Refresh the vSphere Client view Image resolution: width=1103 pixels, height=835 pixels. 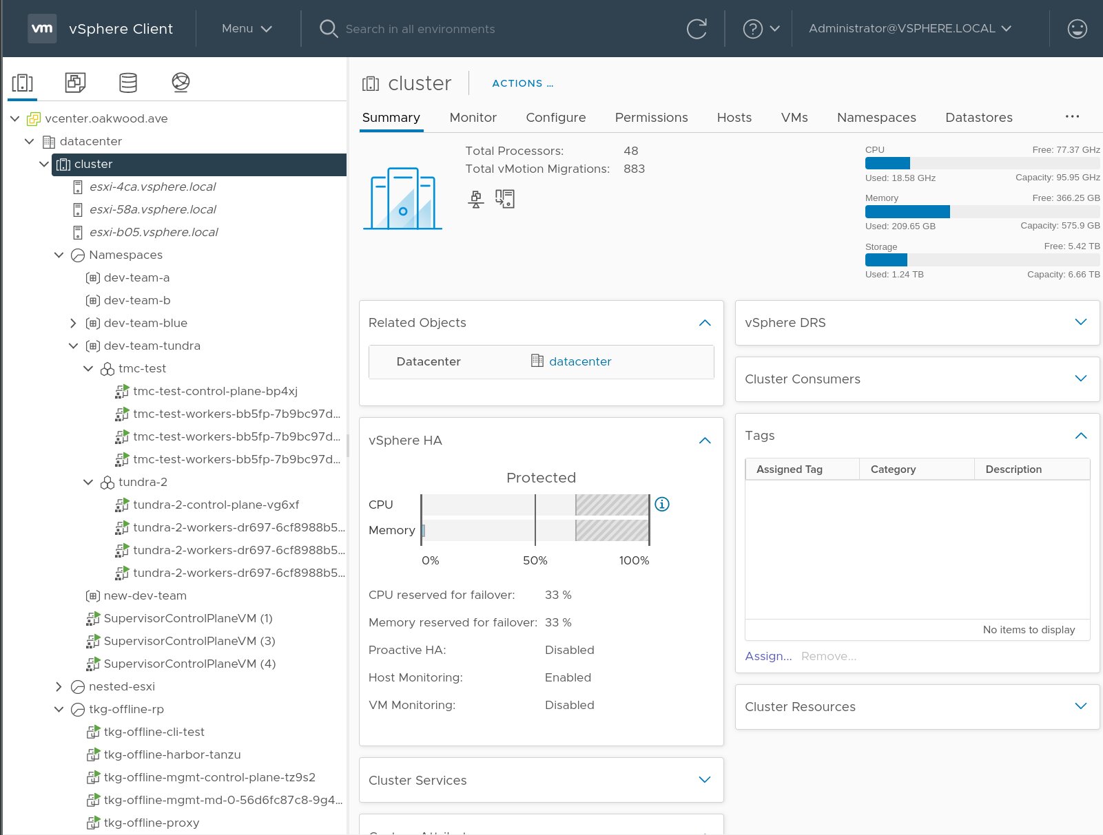(697, 28)
